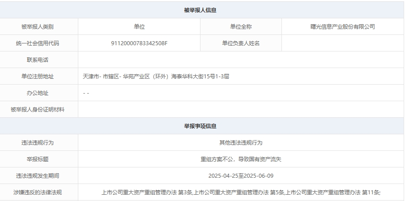
Task: Select the 举报事项信息 section header
Action: 200,126
